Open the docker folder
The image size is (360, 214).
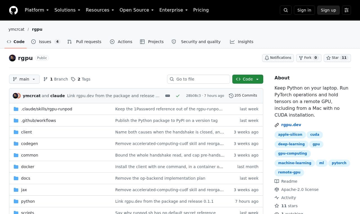[x=28, y=167]
